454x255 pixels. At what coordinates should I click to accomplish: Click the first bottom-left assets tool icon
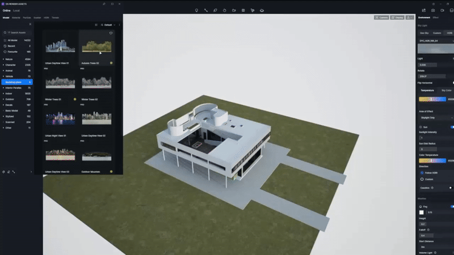[x=3, y=172]
